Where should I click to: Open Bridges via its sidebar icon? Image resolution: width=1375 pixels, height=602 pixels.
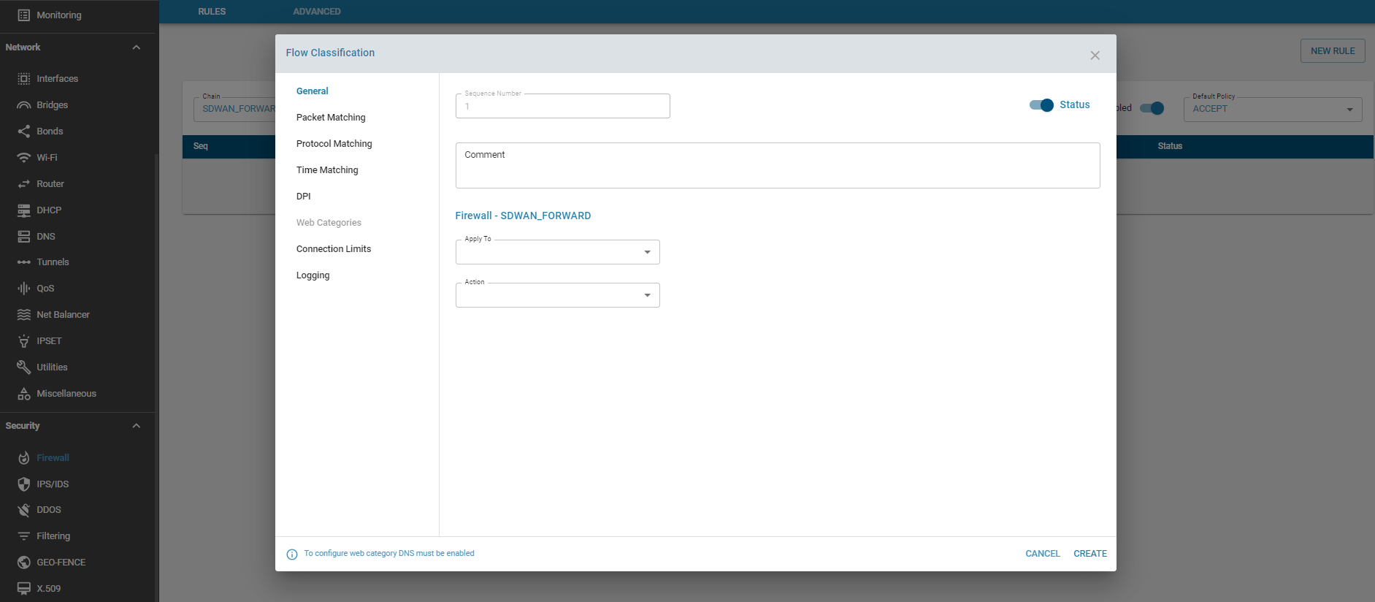click(24, 105)
